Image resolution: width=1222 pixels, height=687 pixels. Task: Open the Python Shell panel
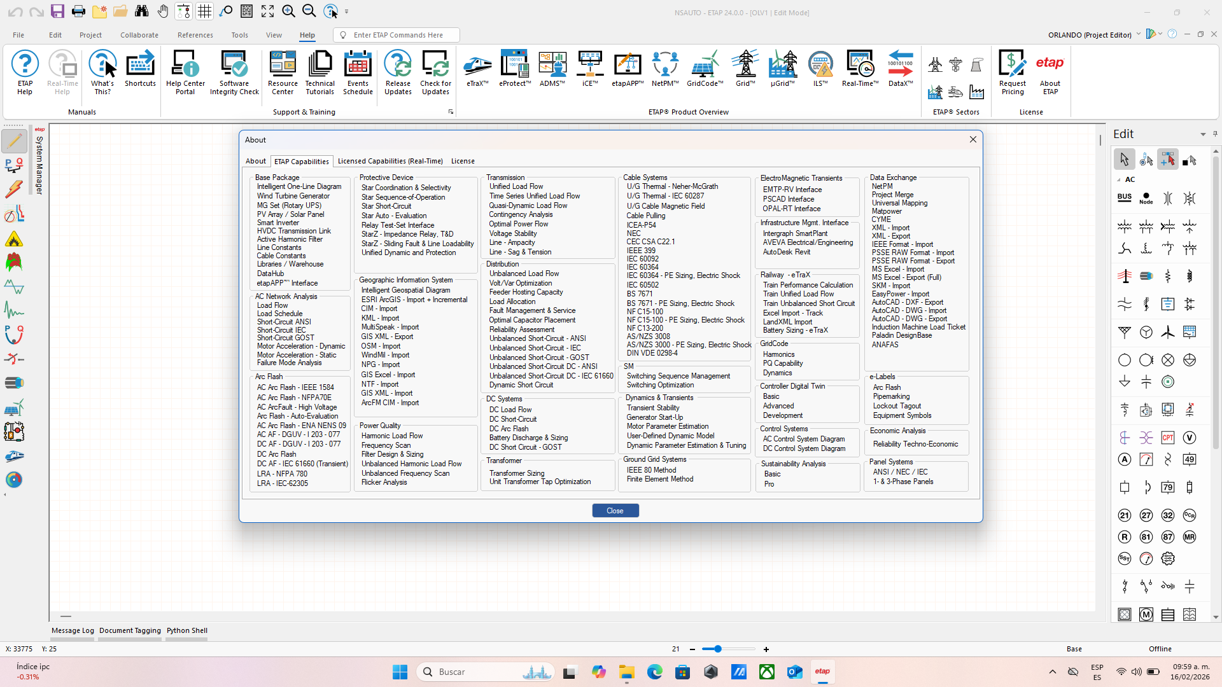click(x=186, y=630)
